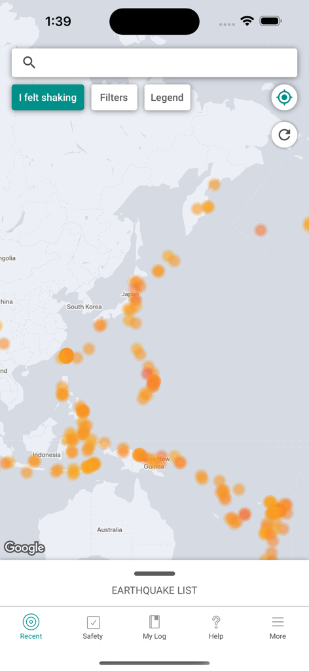Open the Help tab
309x671 pixels.
(x=216, y=627)
